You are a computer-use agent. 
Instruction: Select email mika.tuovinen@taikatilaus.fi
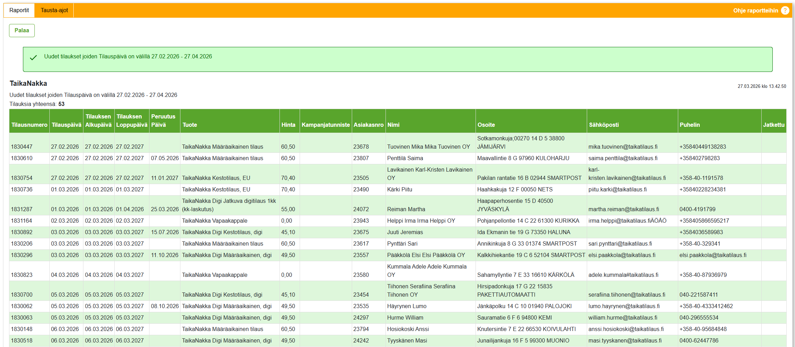[623, 147]
